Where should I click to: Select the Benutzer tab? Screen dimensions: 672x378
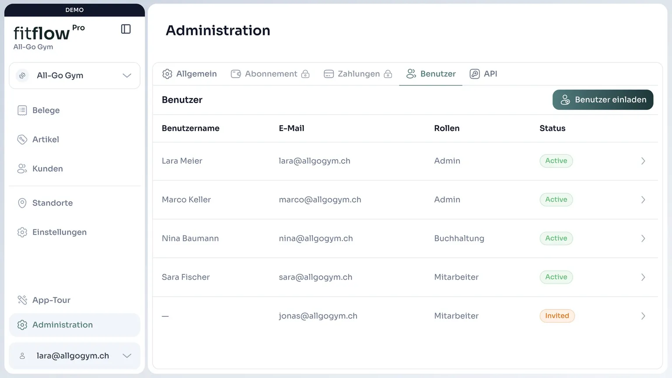[x=431, y=74]
